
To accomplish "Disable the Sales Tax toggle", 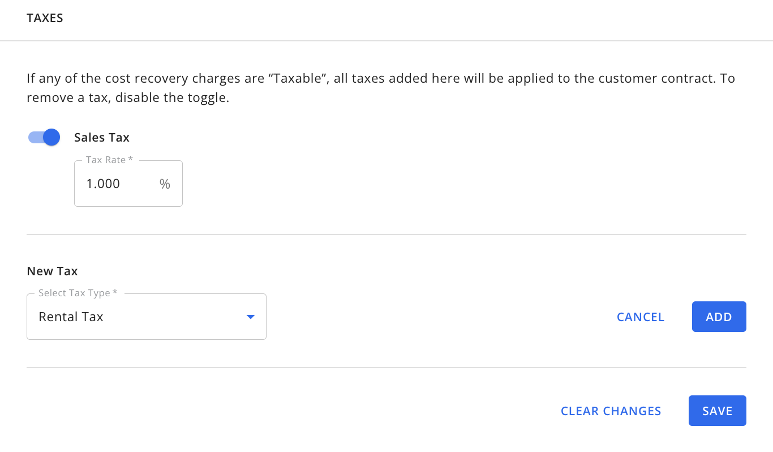I will tap(44, 137).
